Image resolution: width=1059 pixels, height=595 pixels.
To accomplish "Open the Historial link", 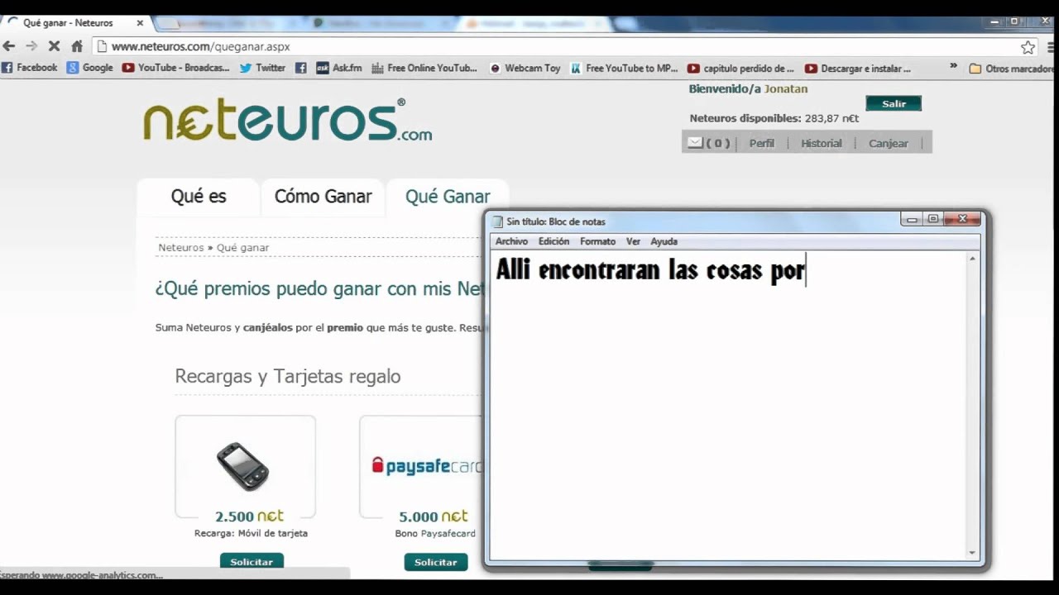I will coord(821,143).
